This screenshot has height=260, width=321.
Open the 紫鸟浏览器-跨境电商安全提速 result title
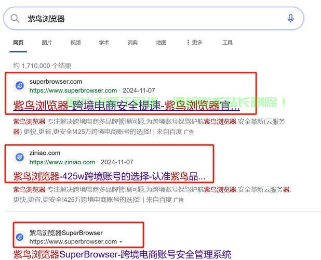click(126, 106)
